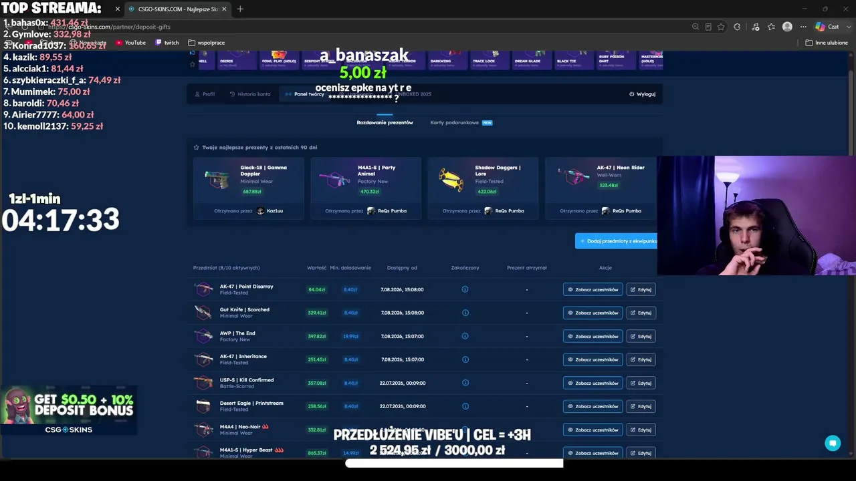This screenshot has width=856, height=481.
Task: Click the Dostępny od column header
Action: (402, 268)
